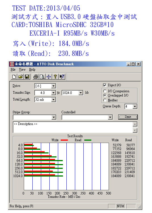Click the read value 58377
Screen dimensions: 152x213
point(130,145)
